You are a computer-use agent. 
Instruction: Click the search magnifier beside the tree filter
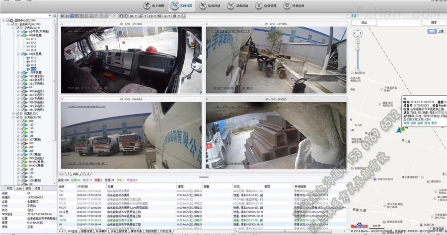pos(55,16)
